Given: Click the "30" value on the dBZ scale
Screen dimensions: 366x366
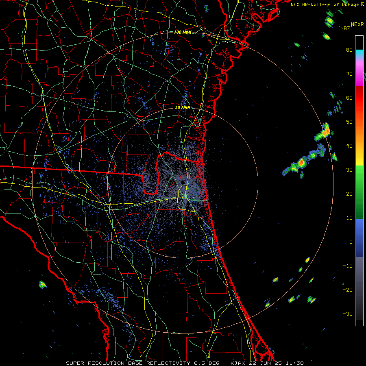Looking at the screenshot, I should 349,170.
